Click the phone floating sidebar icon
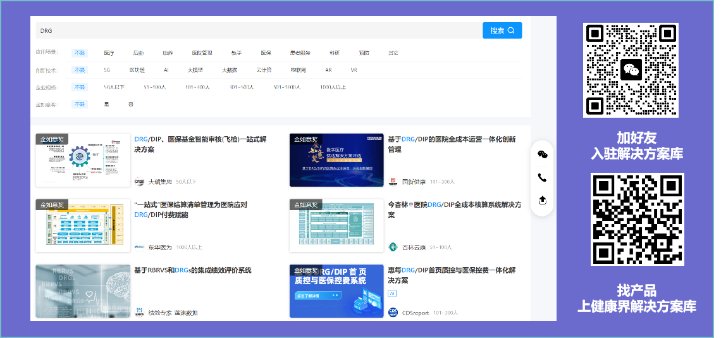 click(542, 178)
